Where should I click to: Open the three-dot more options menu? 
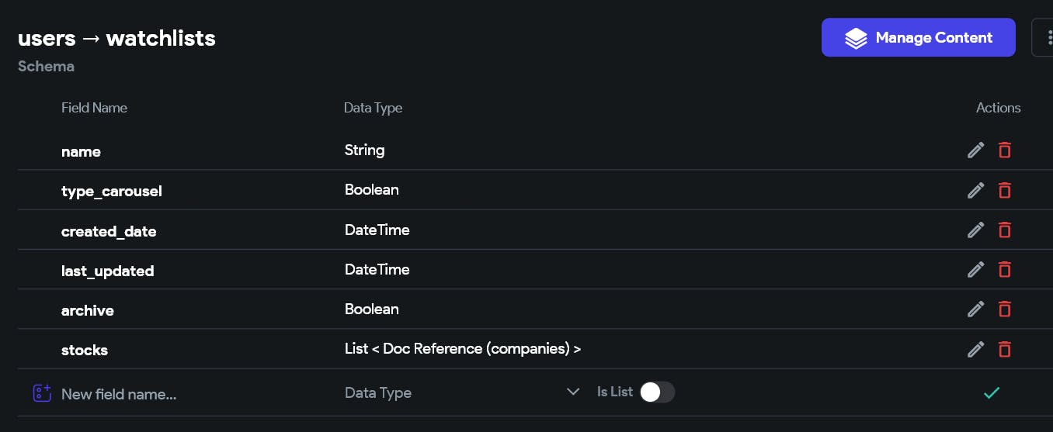1044,37
